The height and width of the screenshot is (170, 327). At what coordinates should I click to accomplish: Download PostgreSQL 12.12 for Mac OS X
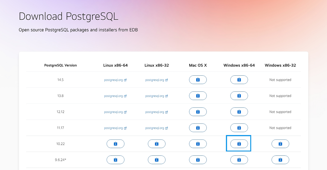click(x=198, y=112)
